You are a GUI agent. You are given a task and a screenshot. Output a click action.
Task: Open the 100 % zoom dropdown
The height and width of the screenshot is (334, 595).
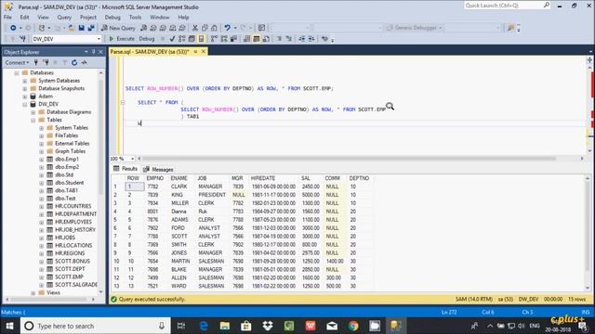click(x=132, y=159)
